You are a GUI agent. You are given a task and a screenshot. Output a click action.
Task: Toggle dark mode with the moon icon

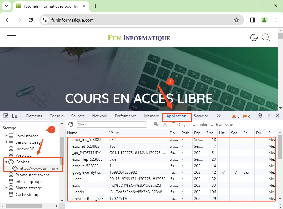tap(254, 38)
